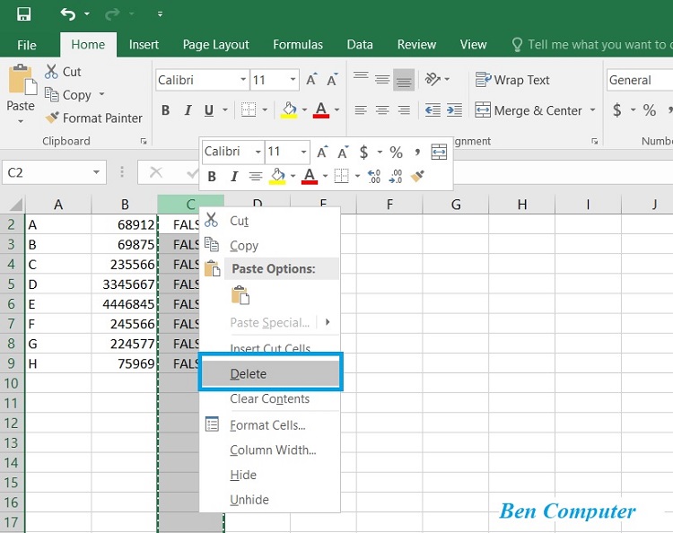This screenshot has width=673, height=533.
Task: Click the large Paste clipboard icon
Action: click(x=22, y=79)
